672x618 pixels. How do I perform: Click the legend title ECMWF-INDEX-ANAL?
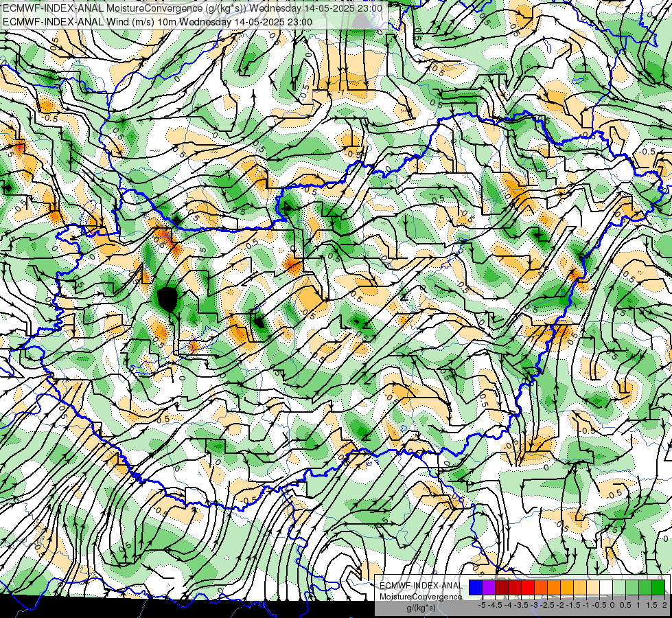421,586
